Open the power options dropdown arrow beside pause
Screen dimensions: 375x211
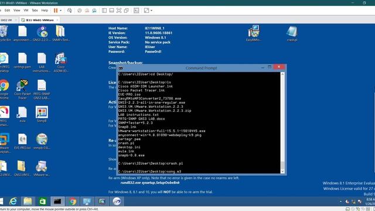[60, 11]
